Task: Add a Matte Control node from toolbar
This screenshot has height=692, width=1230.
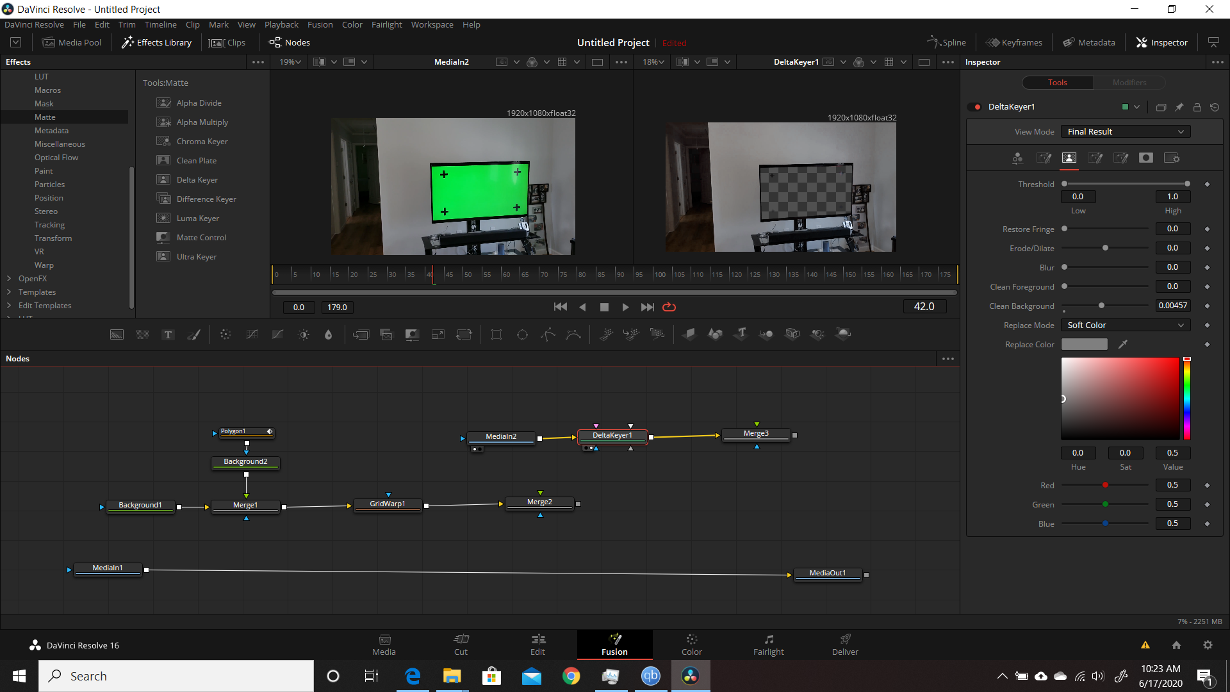Action: [x=412, y=334]
